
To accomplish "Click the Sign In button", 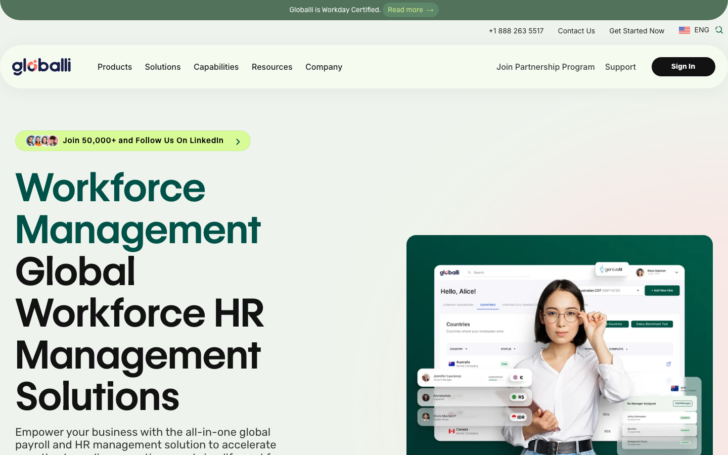I will [x=683, y=67].
